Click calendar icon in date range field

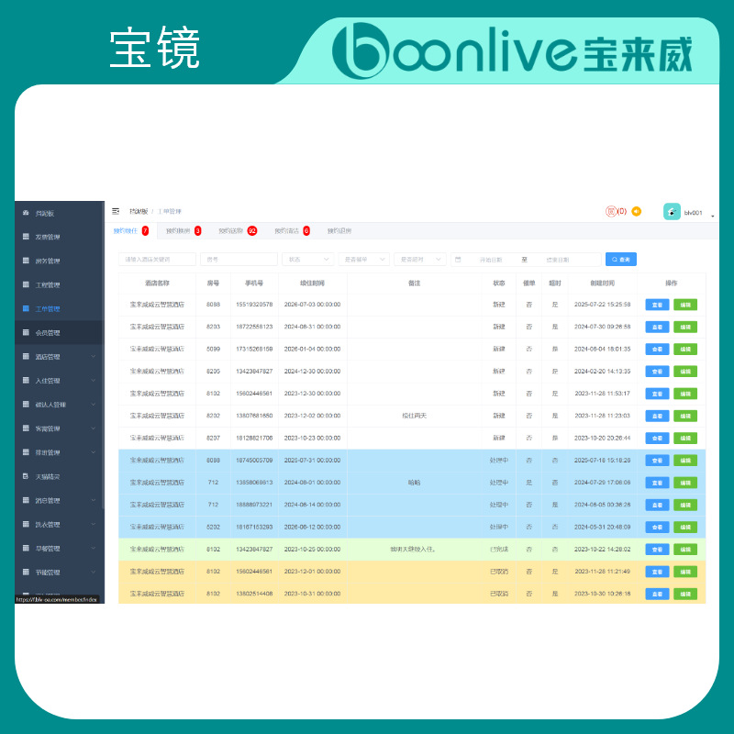[459, 260]
